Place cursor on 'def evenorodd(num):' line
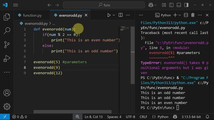The image size is (214, 120). pyautogui.click(x=55, y=29)
